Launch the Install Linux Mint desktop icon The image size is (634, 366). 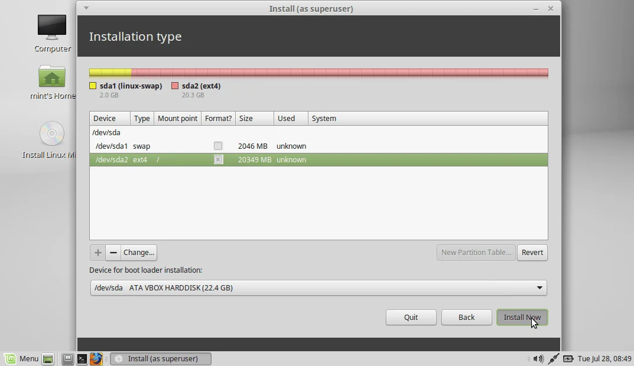[x=51, y=133]
